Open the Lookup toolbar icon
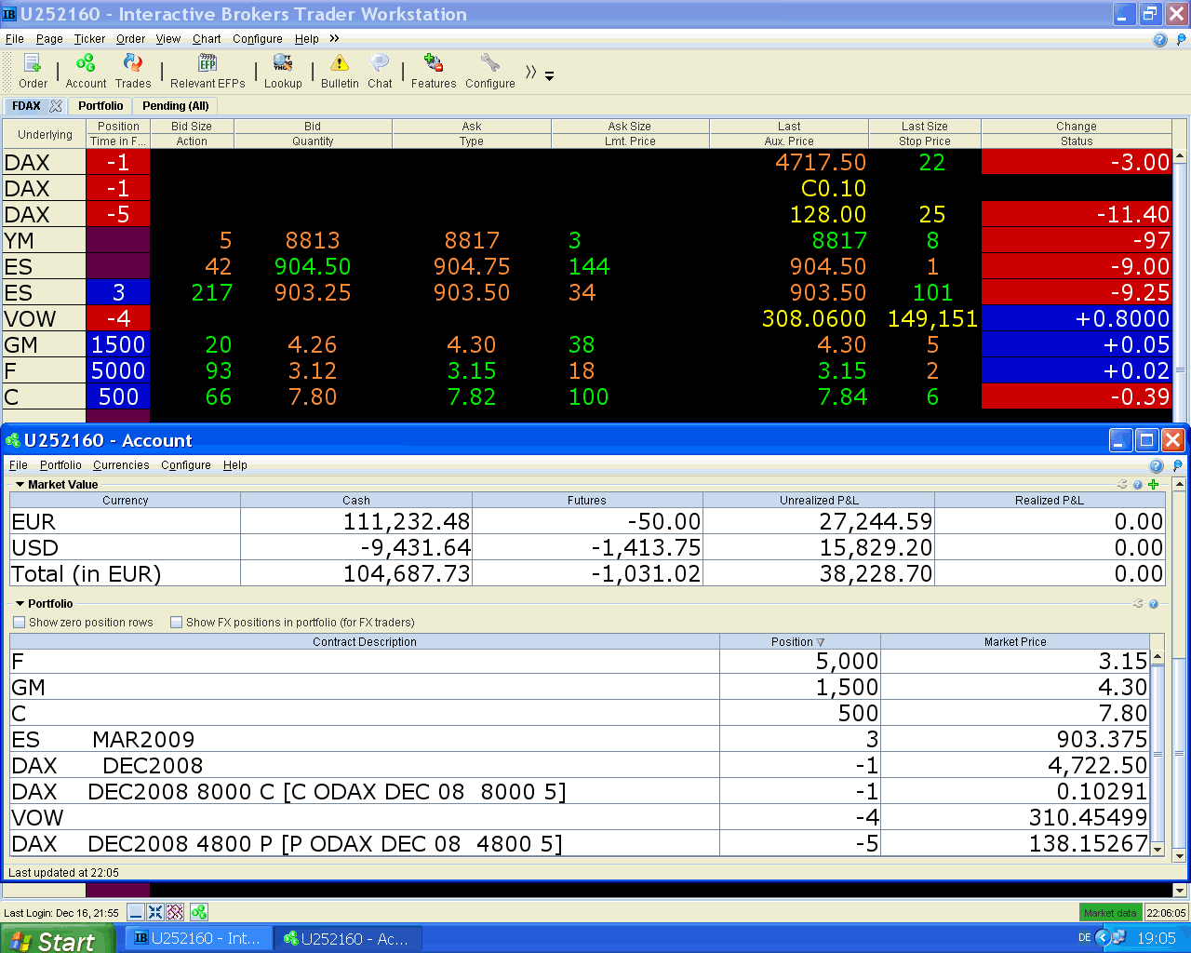The height and width of the screenshot is (953, 1191). pyautogui.click(x=283, y=71)
